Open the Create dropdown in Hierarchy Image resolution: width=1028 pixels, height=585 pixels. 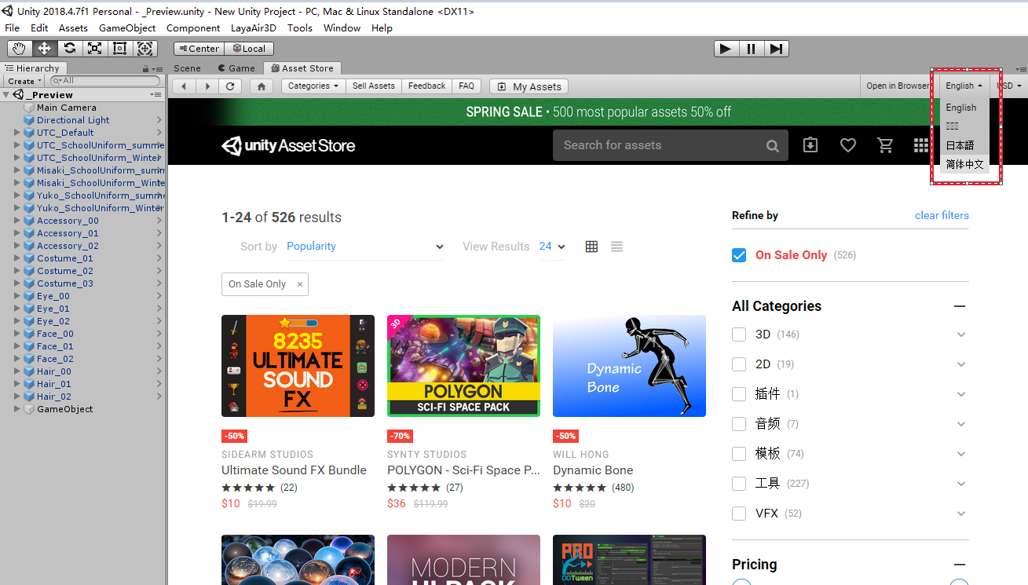coord(24,81)
